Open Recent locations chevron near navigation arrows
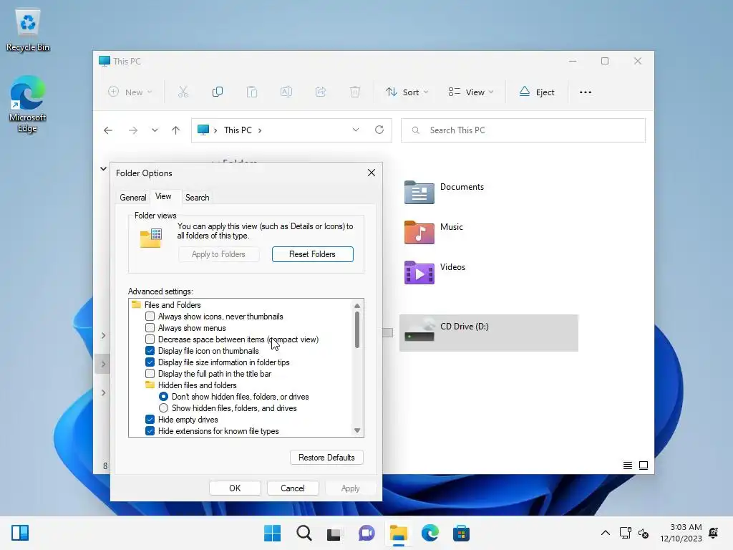This screenshot has width=733, height=550. (155, 130)
